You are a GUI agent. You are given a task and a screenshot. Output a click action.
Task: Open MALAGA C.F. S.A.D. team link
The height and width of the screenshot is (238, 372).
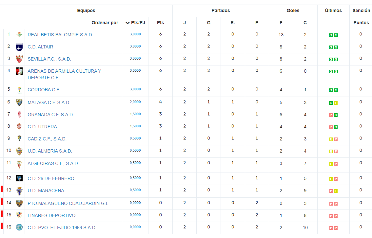[x=49, y=103]
